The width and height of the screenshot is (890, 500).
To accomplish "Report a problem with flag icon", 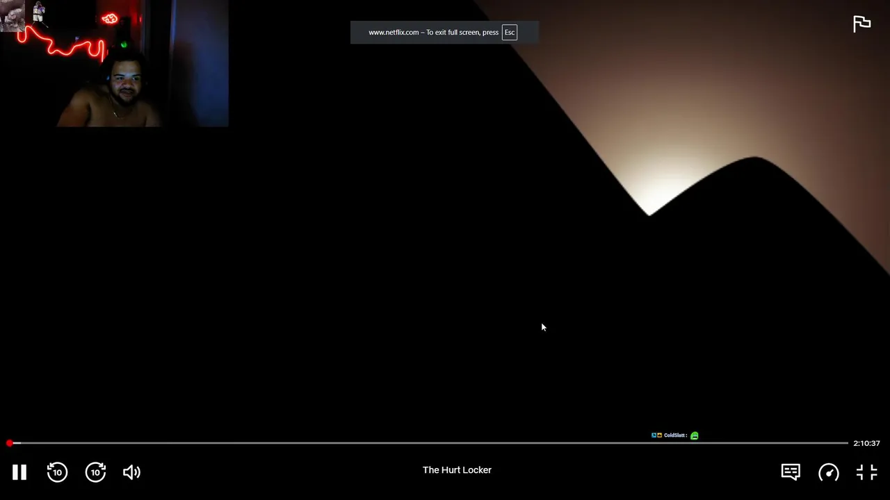I will [862, 24].
